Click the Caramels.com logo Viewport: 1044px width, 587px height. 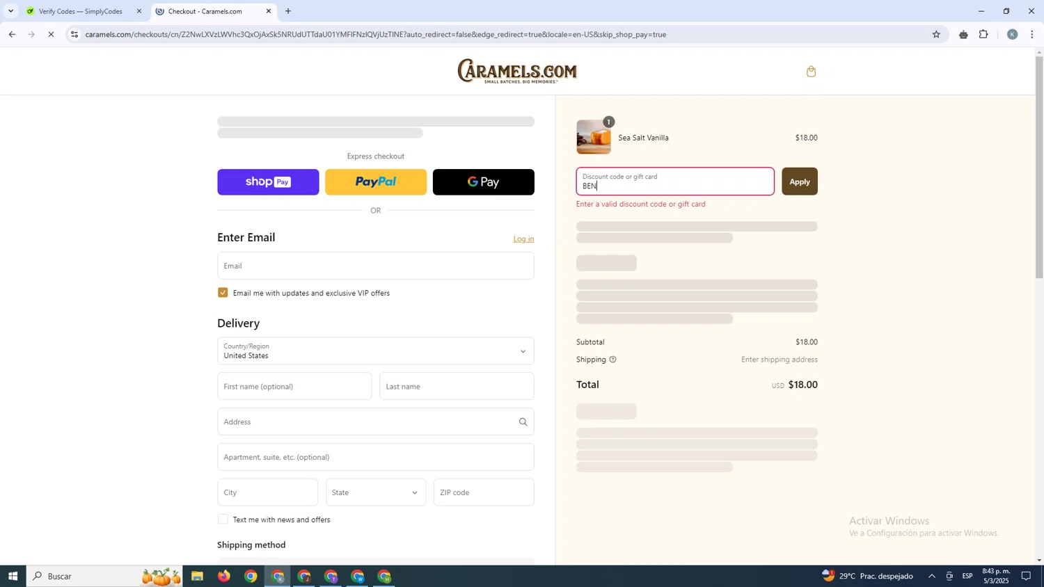[x=517, y=71]
